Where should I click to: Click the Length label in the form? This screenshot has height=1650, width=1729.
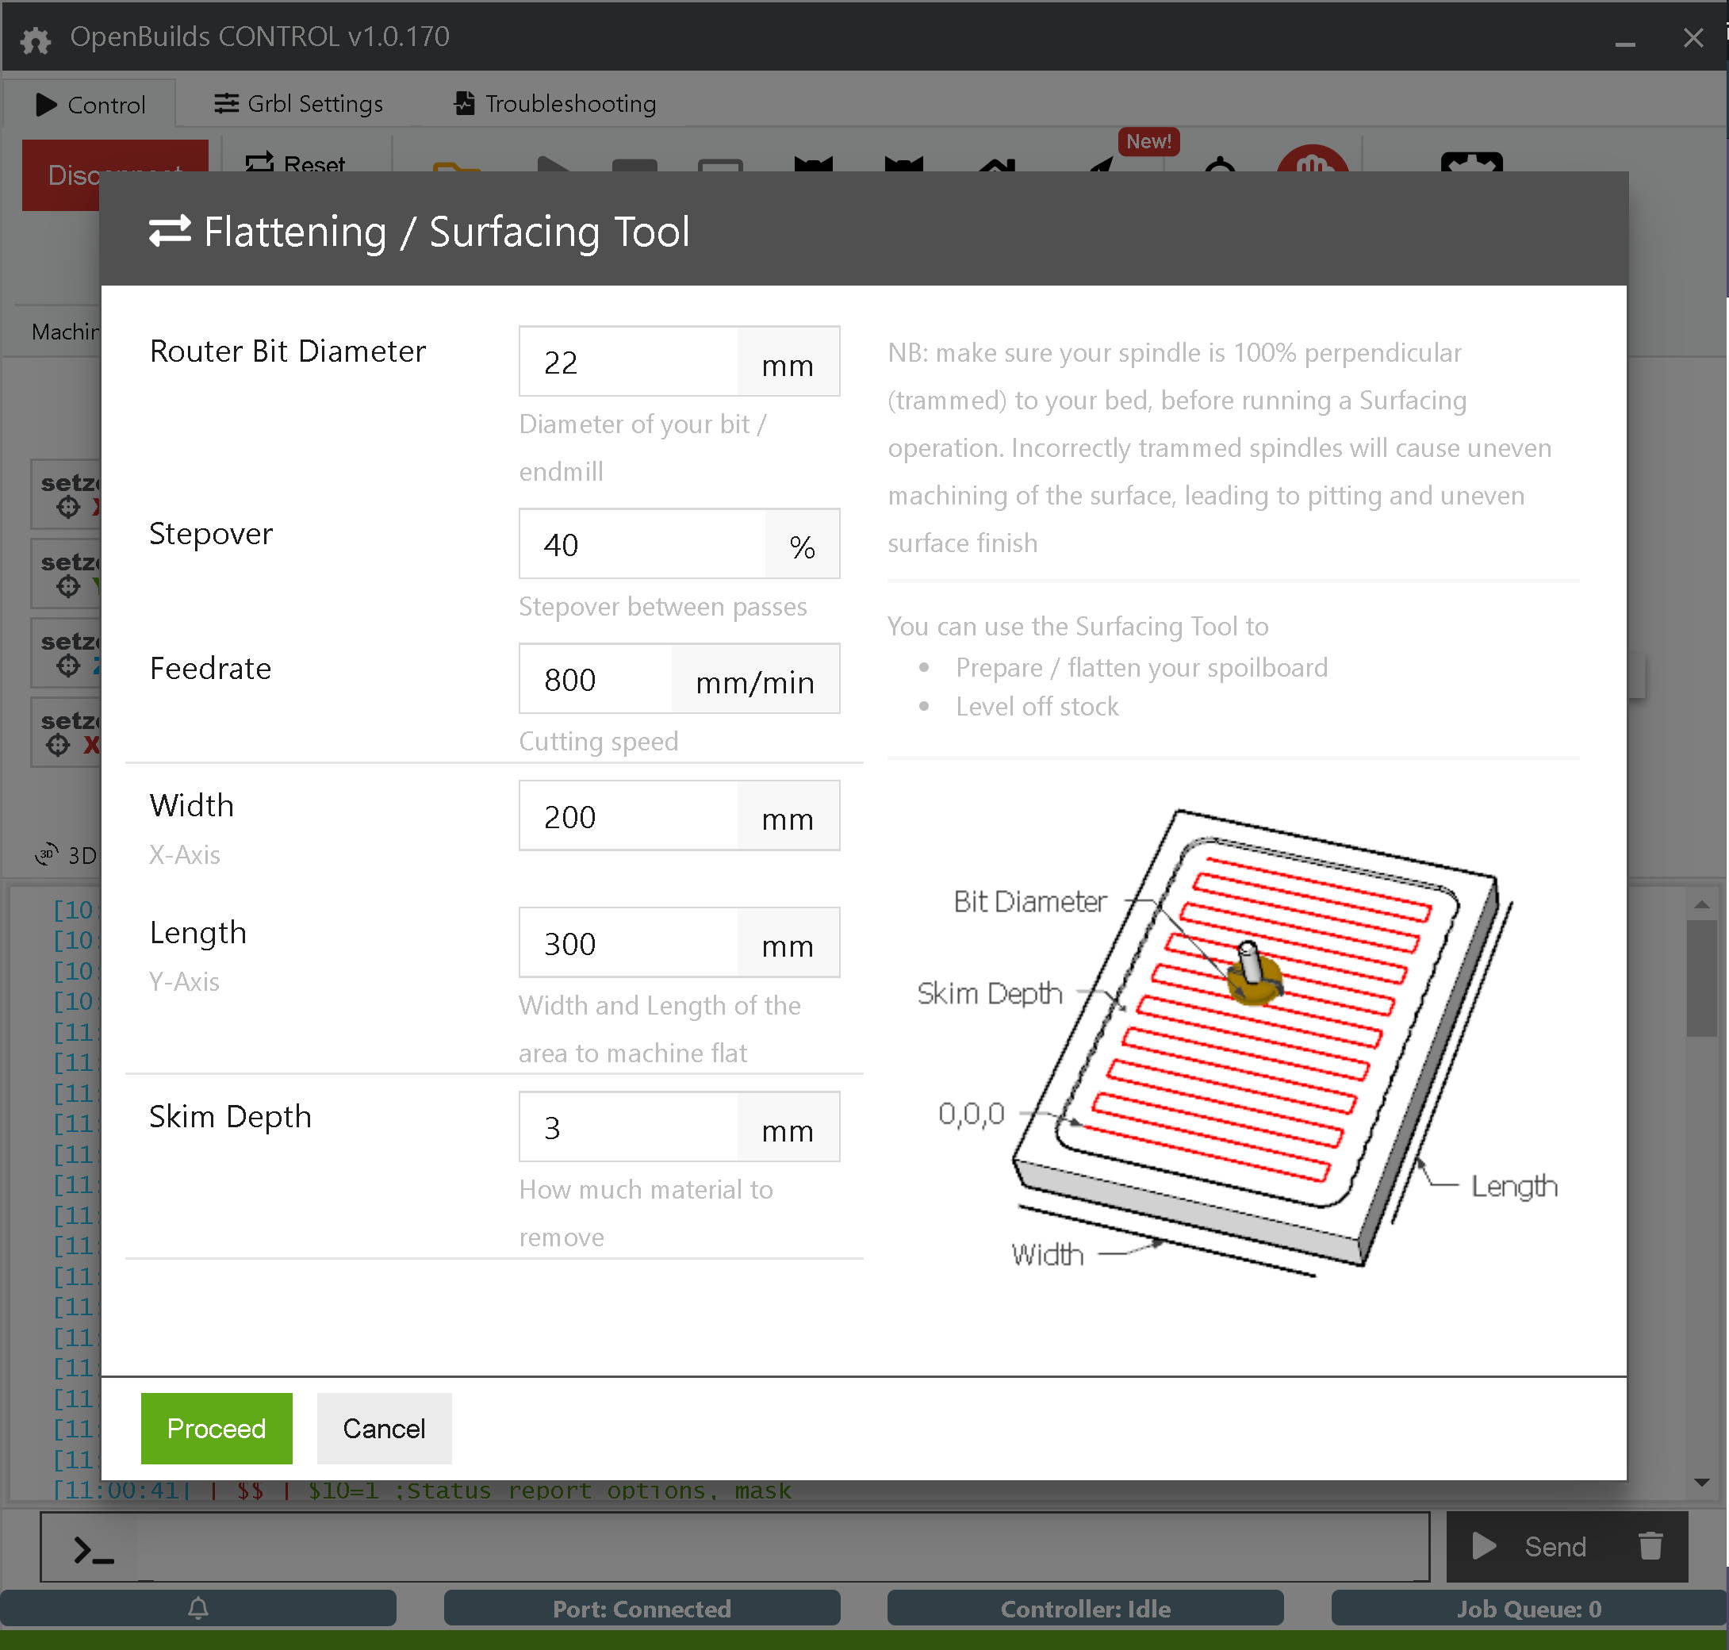tap(197, 932)
